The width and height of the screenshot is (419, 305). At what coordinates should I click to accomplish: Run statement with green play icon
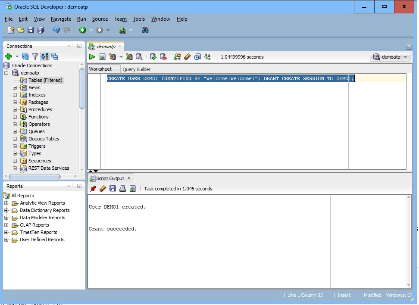point(92,56)
